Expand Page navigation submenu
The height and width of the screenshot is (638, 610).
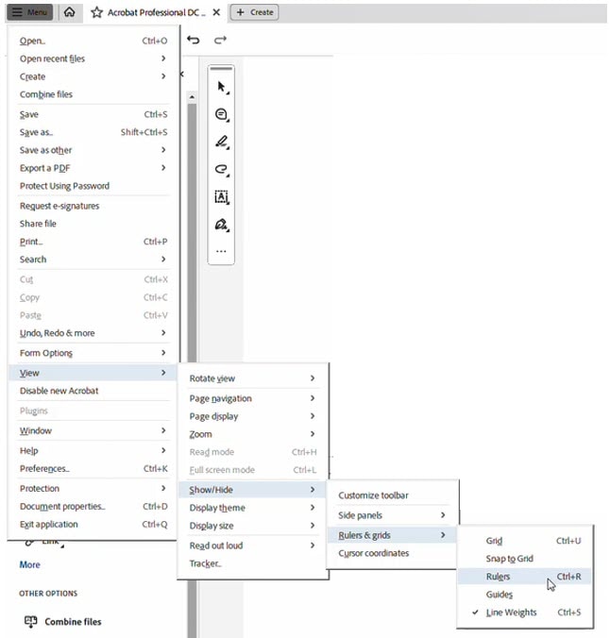(252, 398)
